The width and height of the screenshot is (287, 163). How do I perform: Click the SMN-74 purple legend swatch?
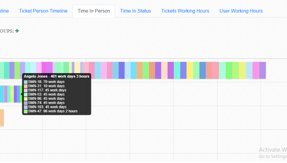(x=26, y=103)
